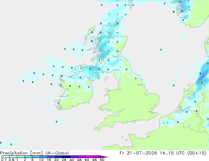Click the 30–35 mm purple legend box
Image resolution: width=209 pixels, height=161 pixels.
click(74, 157)
